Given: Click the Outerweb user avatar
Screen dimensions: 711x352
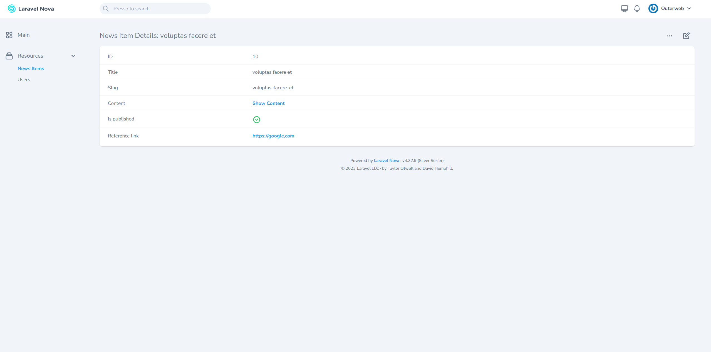Looking at the screenshot, I should pyautogui.click(x=653, y=8).
